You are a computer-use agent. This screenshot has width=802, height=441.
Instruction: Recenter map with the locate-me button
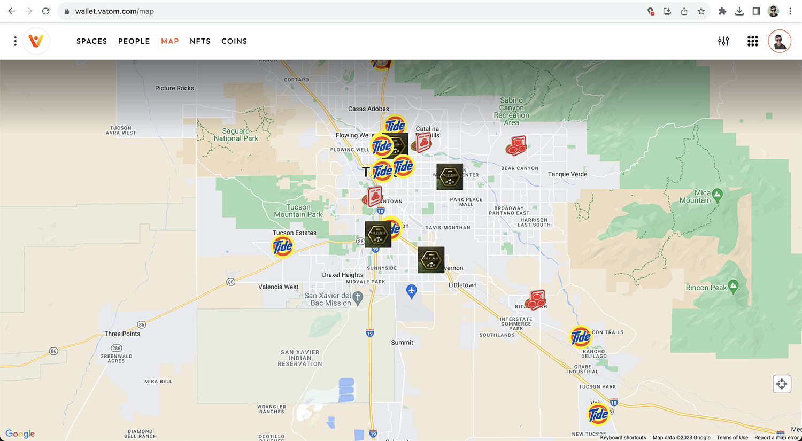782,384
